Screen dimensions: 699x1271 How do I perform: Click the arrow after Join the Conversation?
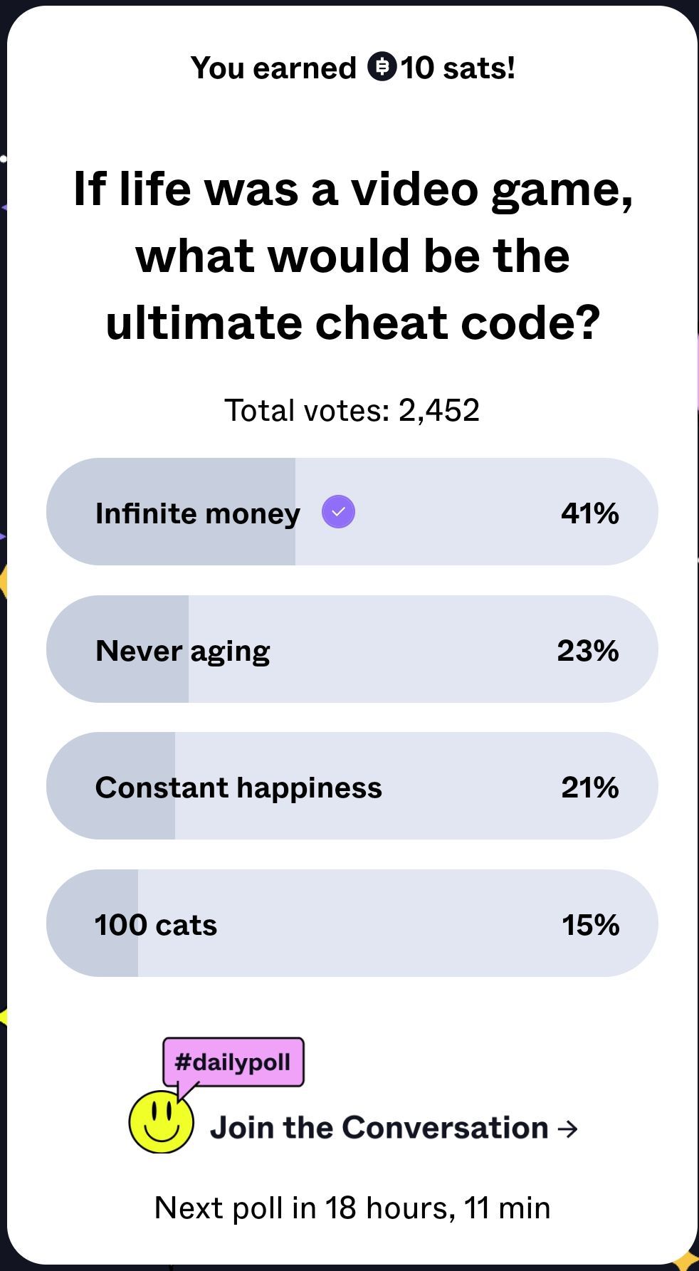pos(568,1129)
